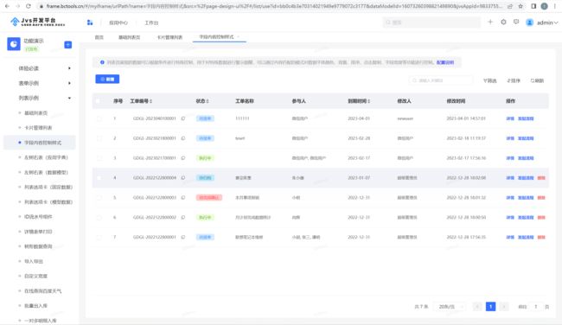Image resolution: width=562 pixels, height=325 pixels.
Task: Click the plus icon in top header
Action: (490, 22)
